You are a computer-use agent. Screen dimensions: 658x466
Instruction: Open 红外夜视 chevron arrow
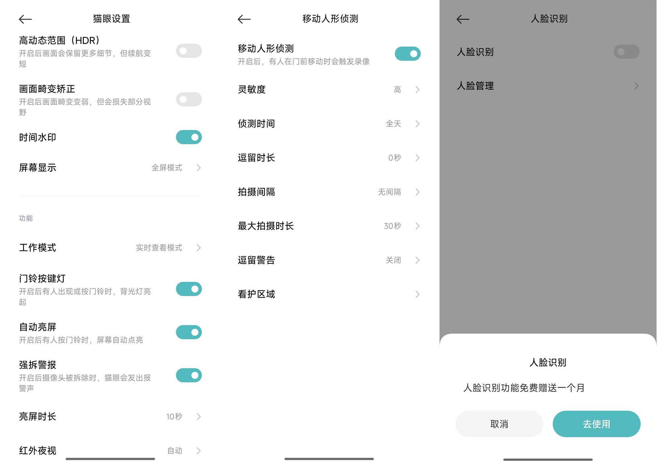click(199, 451)
